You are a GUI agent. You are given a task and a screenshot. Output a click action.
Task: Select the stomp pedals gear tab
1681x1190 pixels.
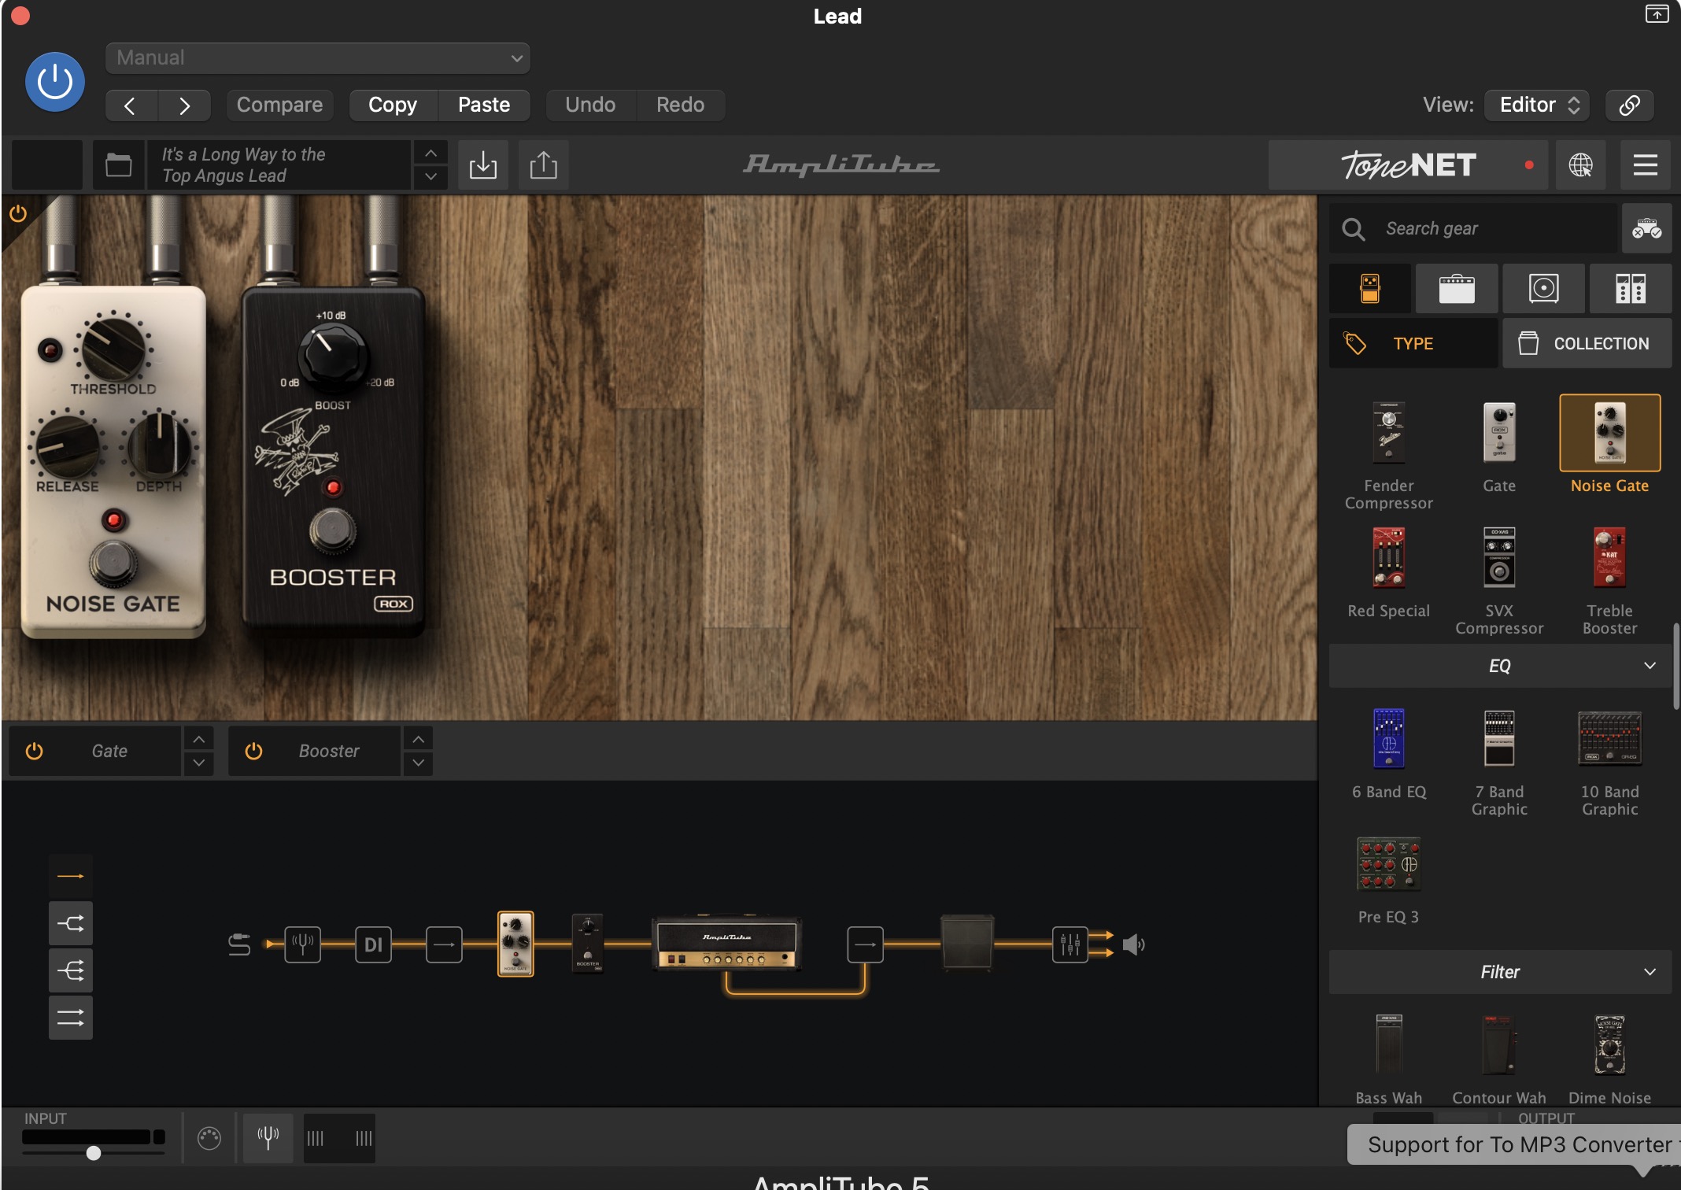click(x=1370, y=288)
